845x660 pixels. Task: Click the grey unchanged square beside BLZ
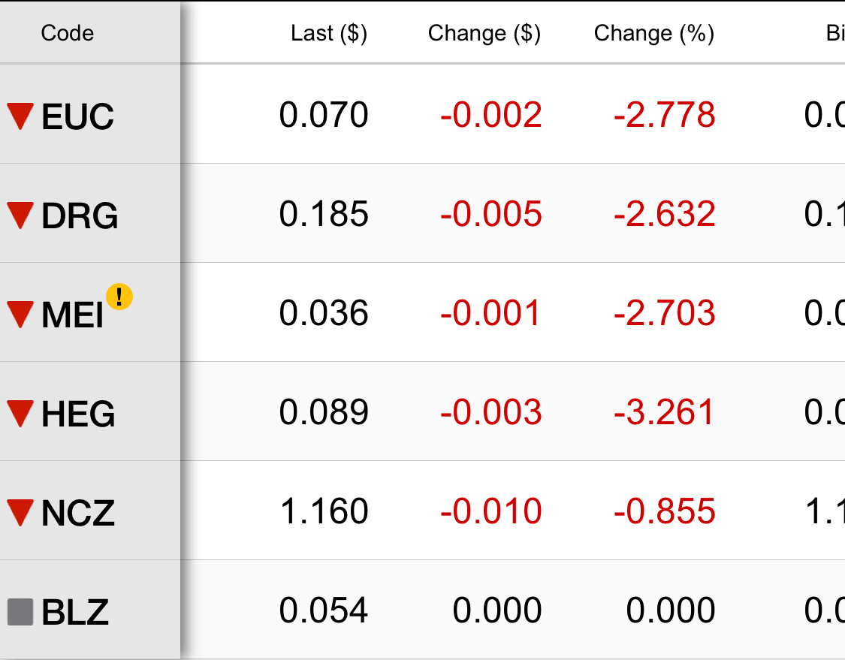[x=20, y=612]
